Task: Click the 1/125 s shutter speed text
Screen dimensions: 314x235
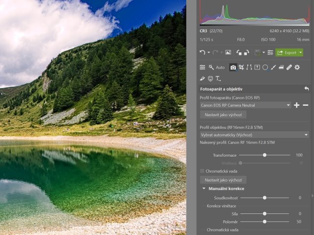Action: pyautogui.click(x=207, y=40)
